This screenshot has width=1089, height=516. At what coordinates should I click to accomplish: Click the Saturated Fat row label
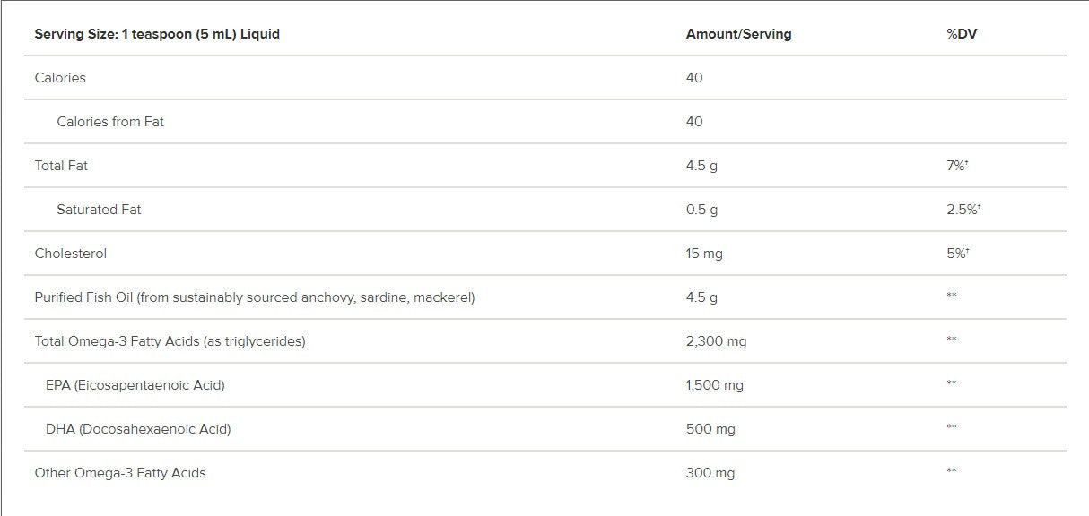tap(99, 210)
